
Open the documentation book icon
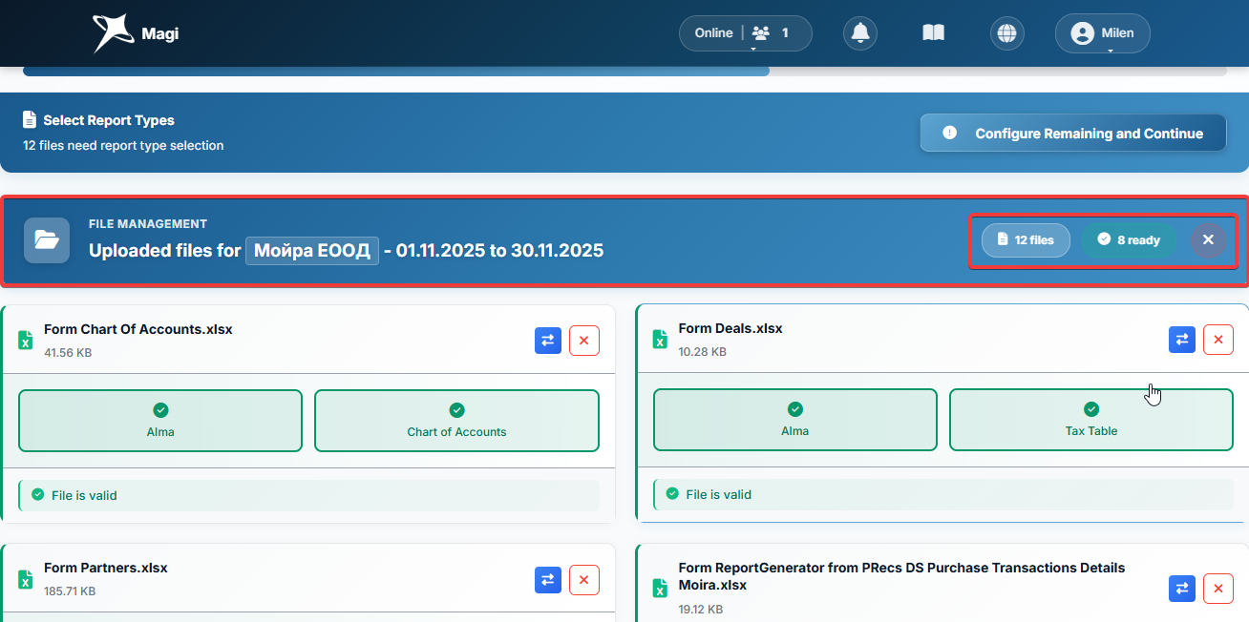[x=933, y=33]
